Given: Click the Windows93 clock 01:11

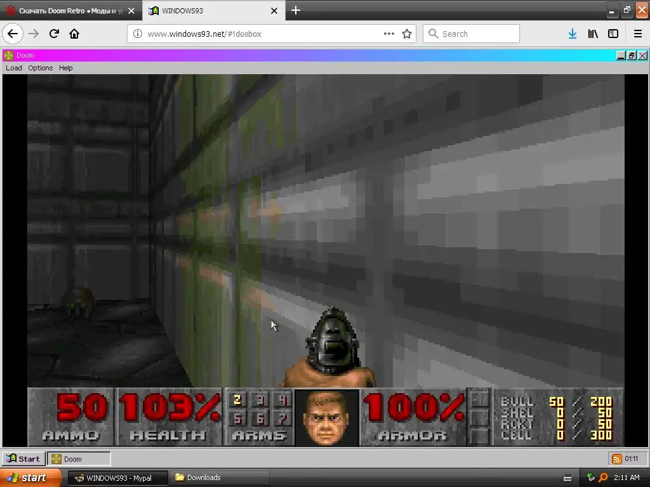Looking at the screenshot, I should point(632,459).
